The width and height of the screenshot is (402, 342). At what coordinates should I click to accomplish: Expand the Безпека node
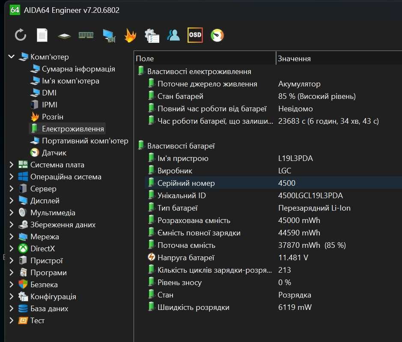coord(11,284)
